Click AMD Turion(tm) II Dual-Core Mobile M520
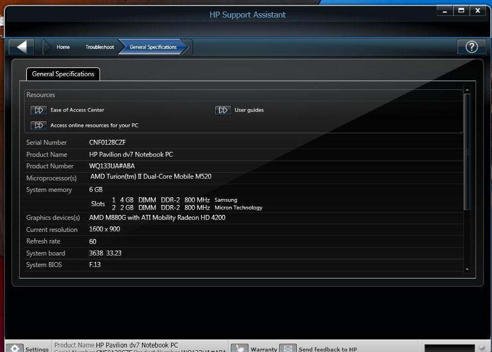The height and width of the screenshot is (352, 492). (x=151, y=177)
